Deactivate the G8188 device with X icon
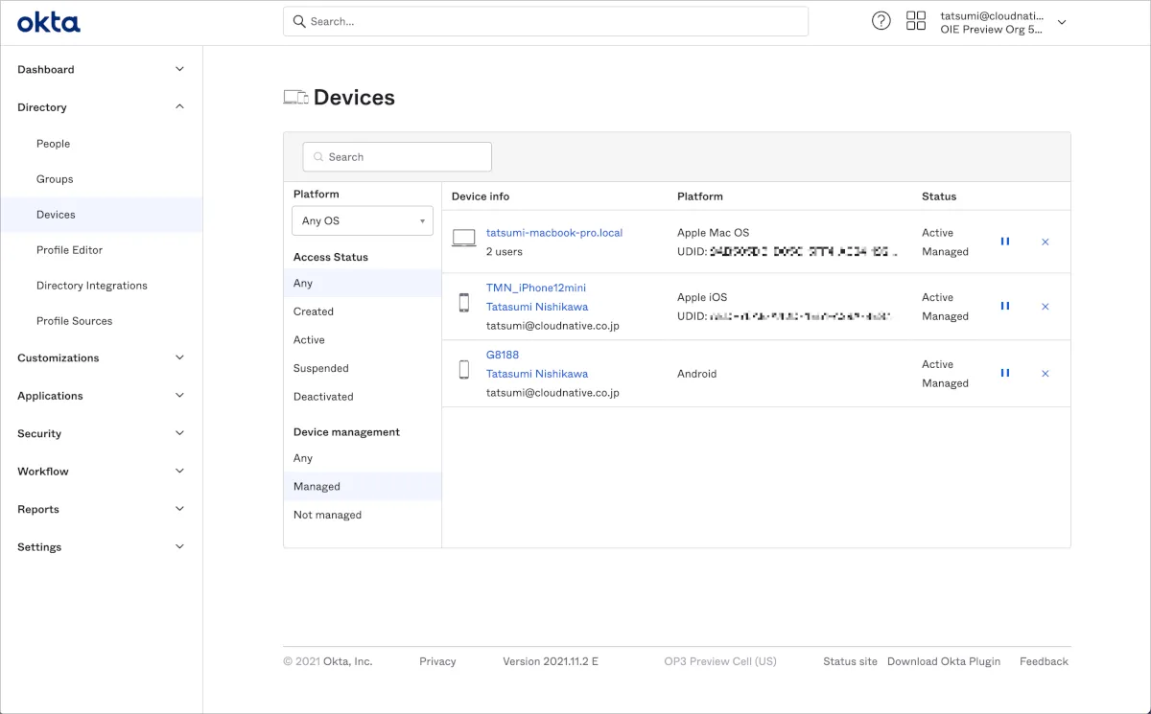This screenshot has height=714, width=1151. [x=1045, y=374]
